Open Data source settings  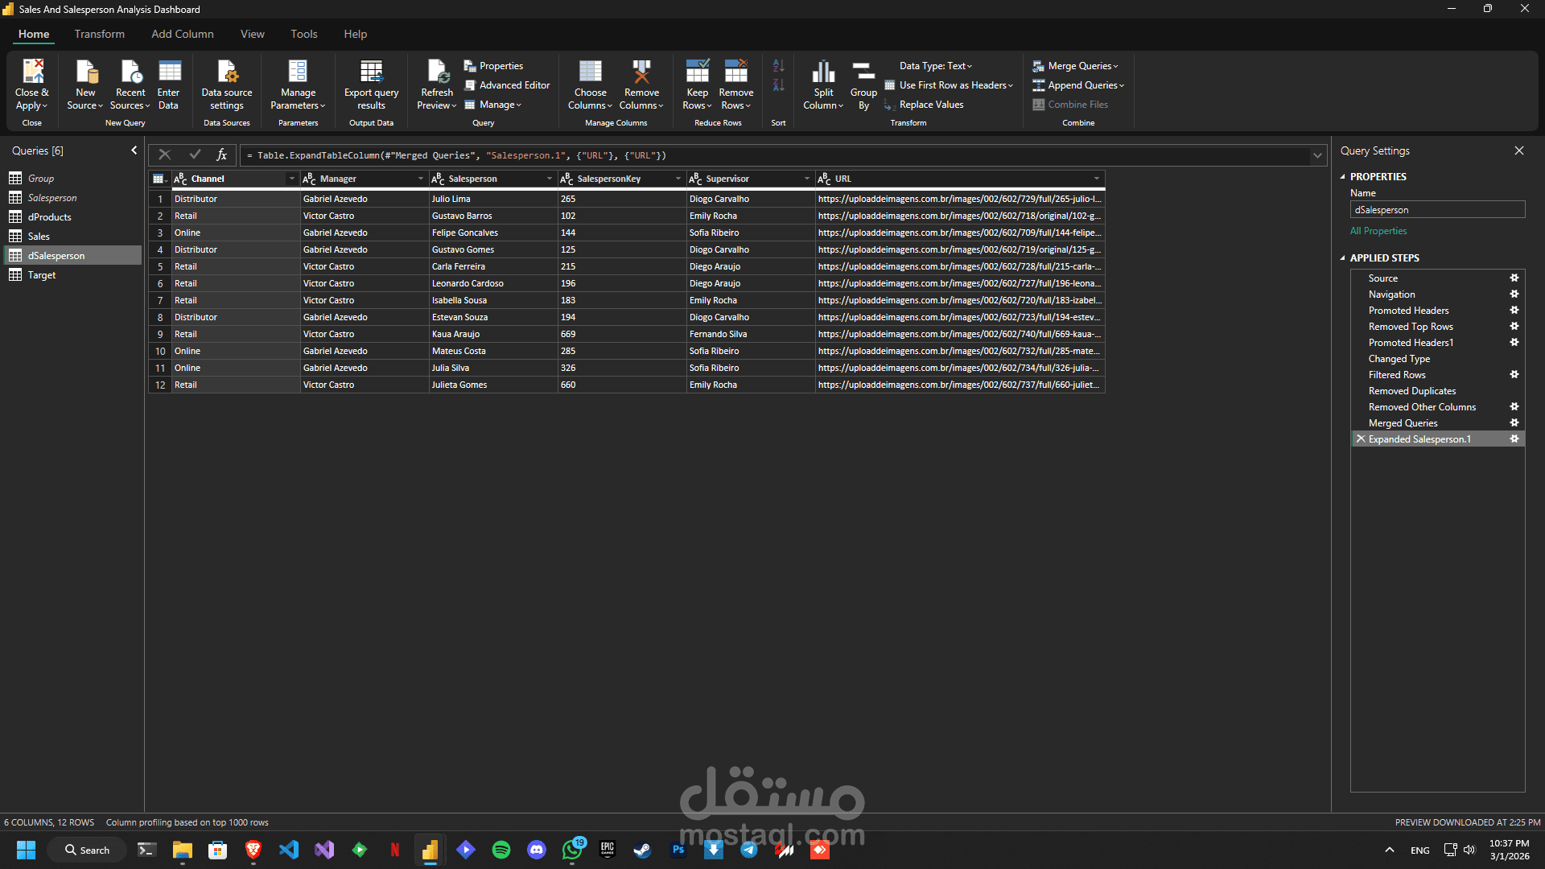[x=227, y=72]
